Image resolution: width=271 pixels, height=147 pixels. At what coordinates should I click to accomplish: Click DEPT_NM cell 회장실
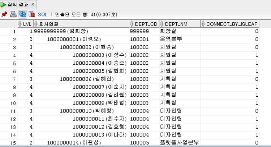180,31
